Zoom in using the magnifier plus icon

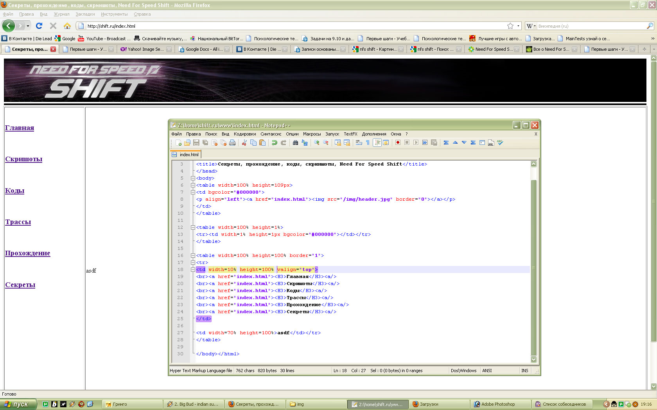(x=316, y=143)
